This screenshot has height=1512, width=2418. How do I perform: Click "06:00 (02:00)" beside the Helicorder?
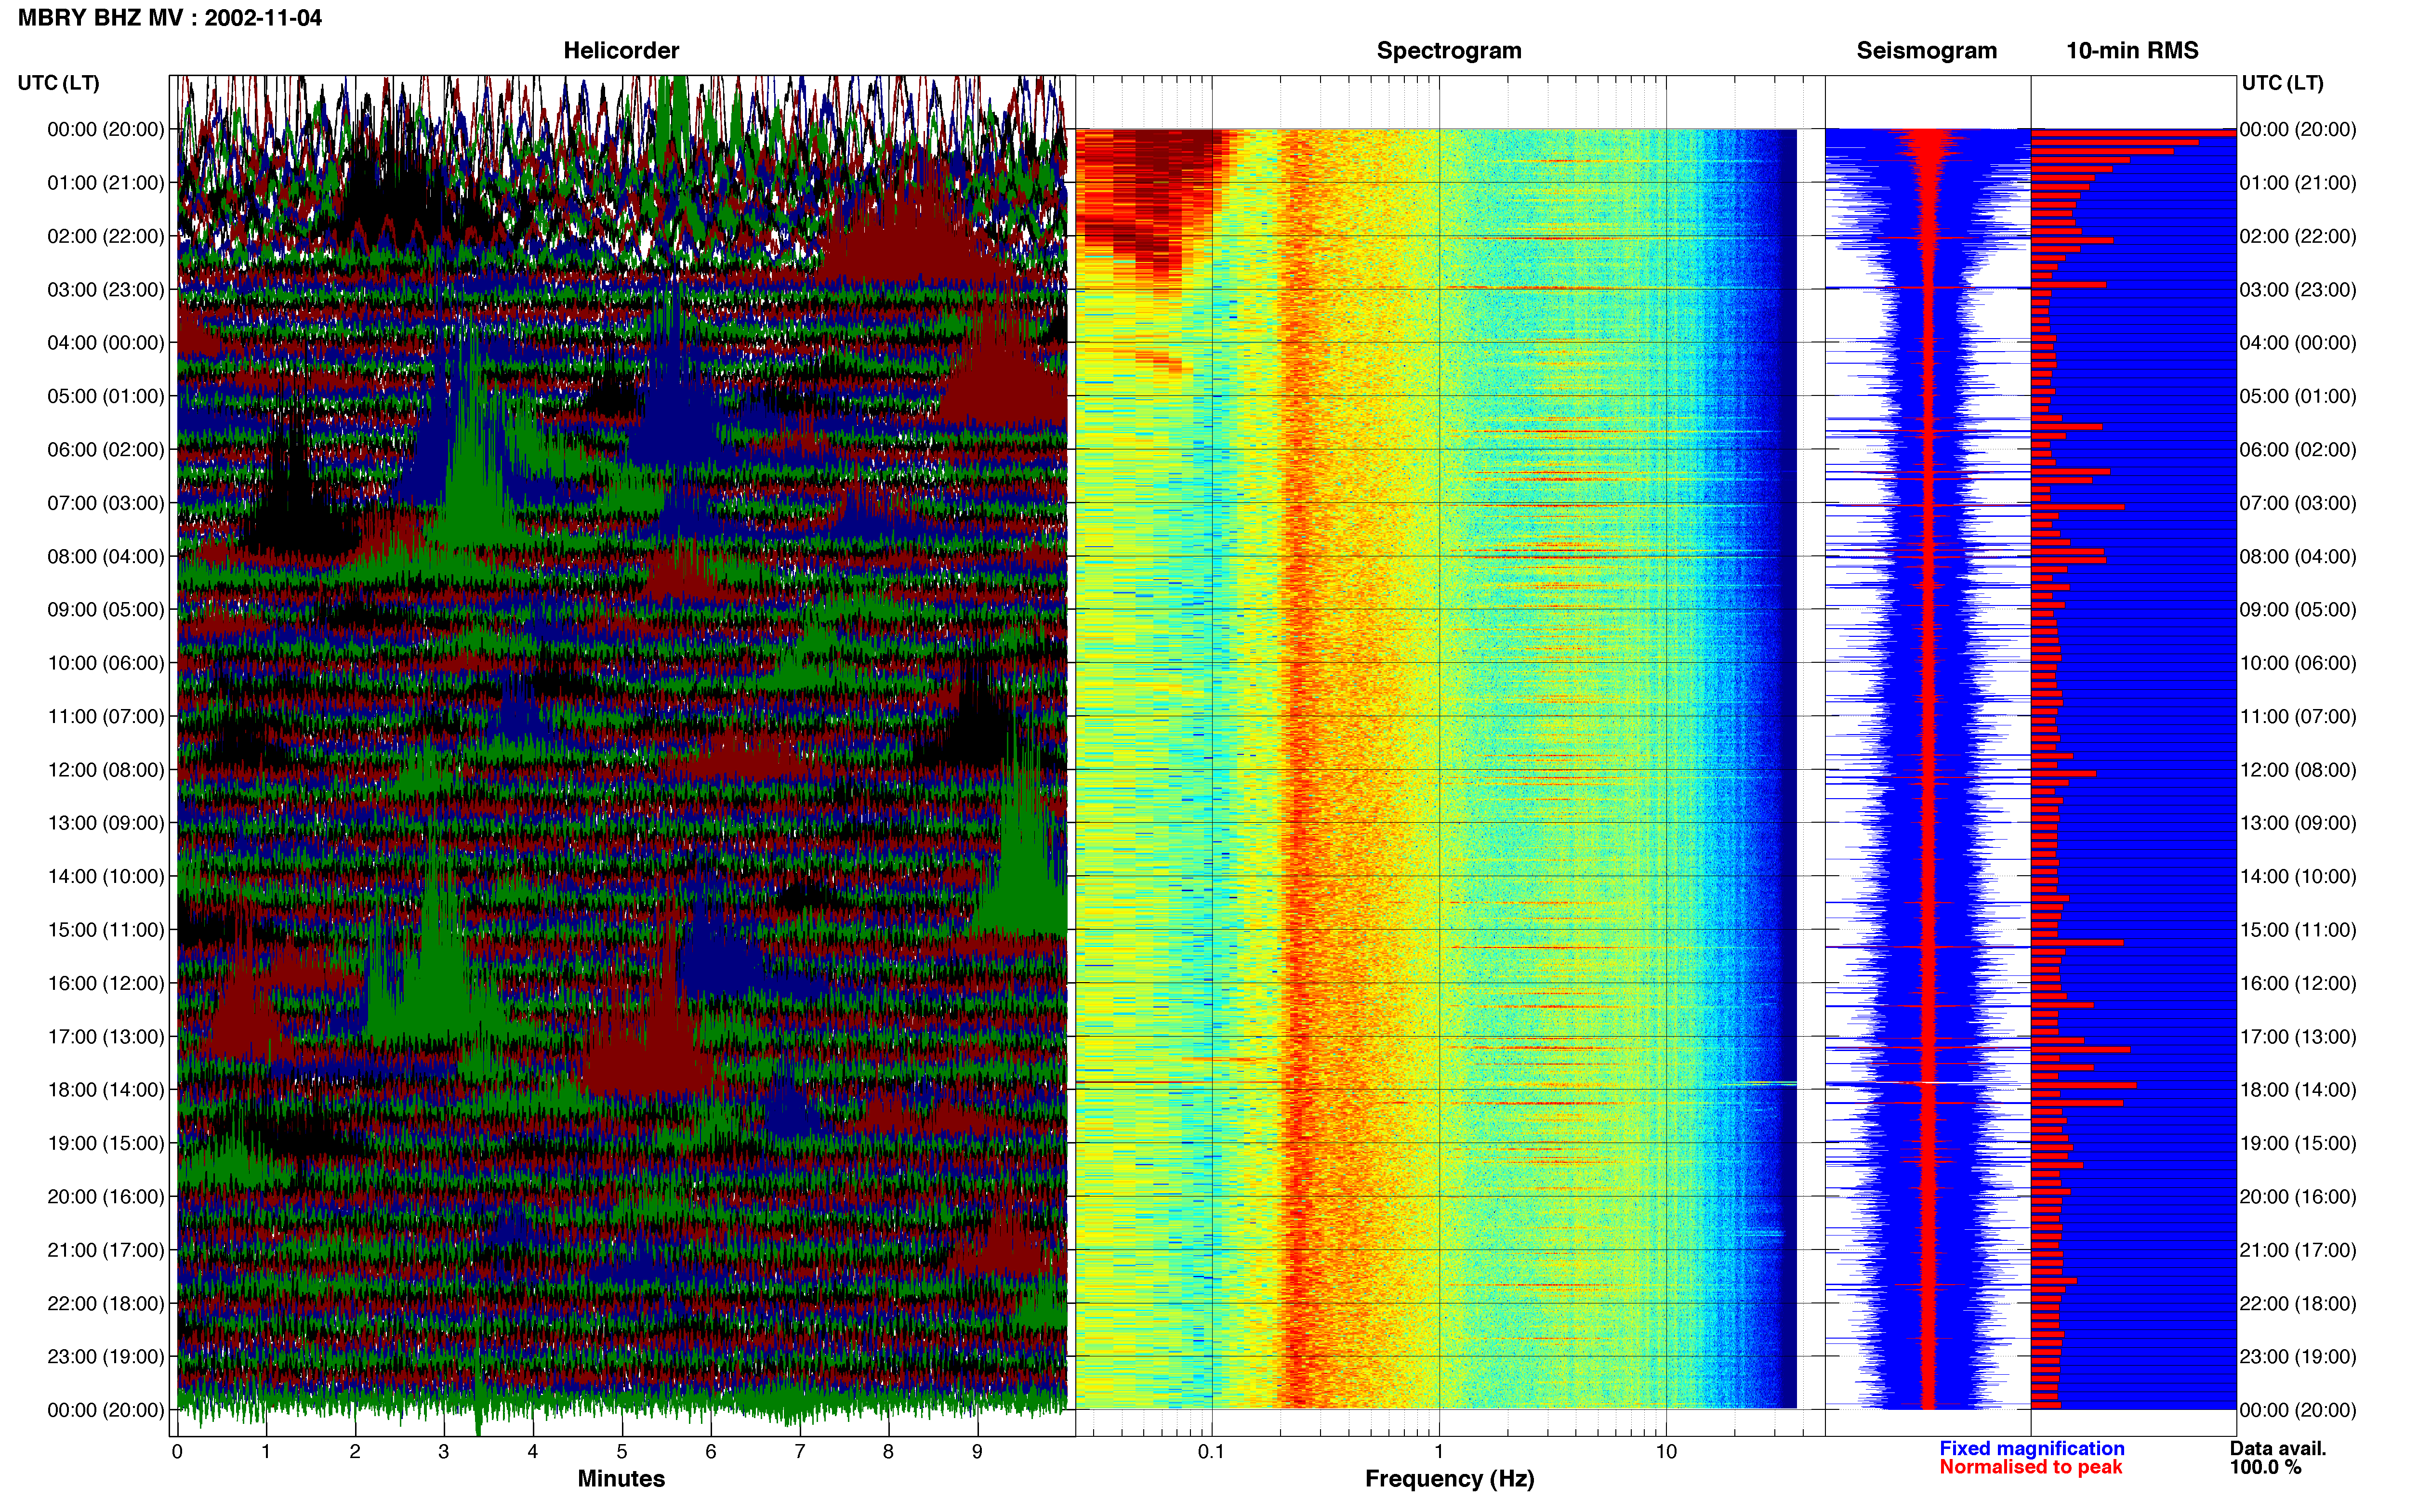pos(106,450)
